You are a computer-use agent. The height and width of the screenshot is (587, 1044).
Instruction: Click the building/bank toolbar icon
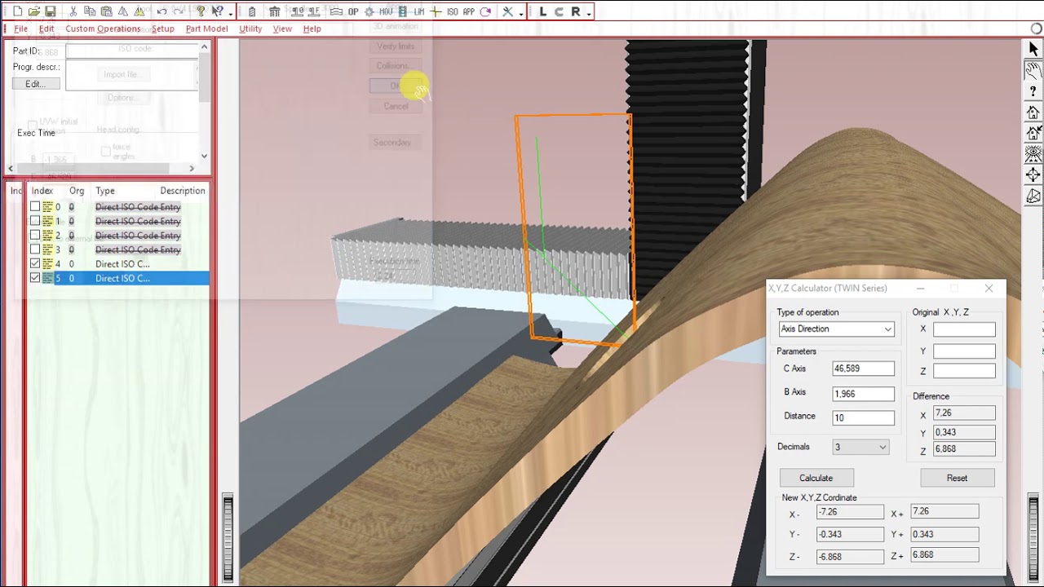[274, 11]
